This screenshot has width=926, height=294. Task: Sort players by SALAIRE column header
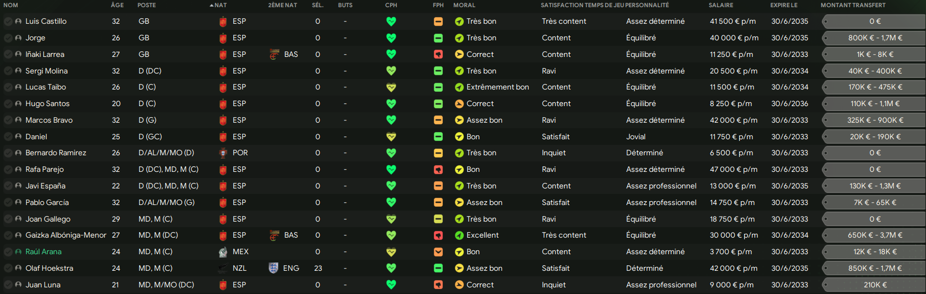coord(721,5)
